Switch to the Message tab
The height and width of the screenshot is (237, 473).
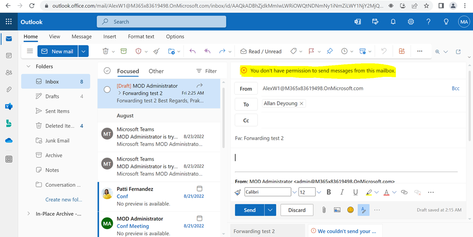[x=82, y=36]
